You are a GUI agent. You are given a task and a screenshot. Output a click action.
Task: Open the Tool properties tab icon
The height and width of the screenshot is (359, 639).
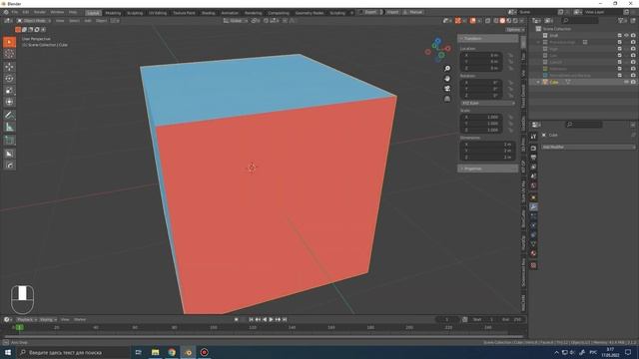click(533, 137)
